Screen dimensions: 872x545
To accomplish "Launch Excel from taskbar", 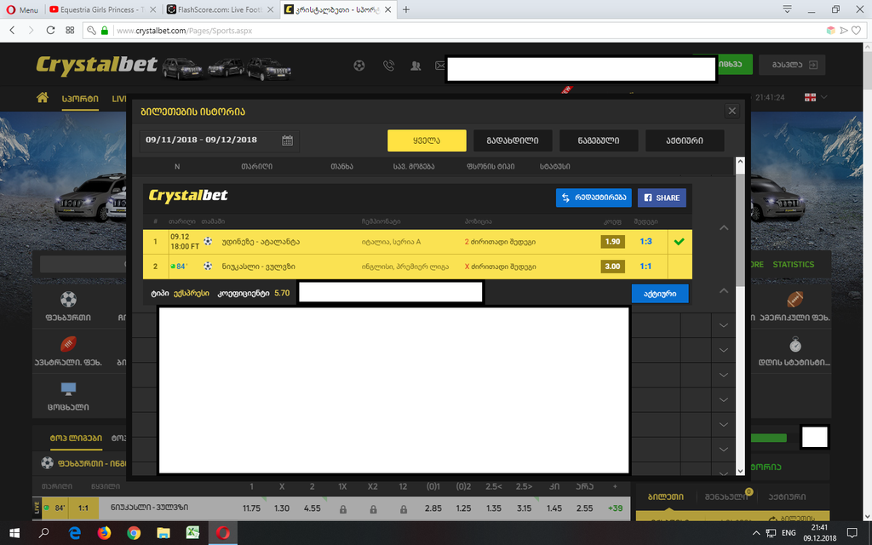I will click(192, 533).
